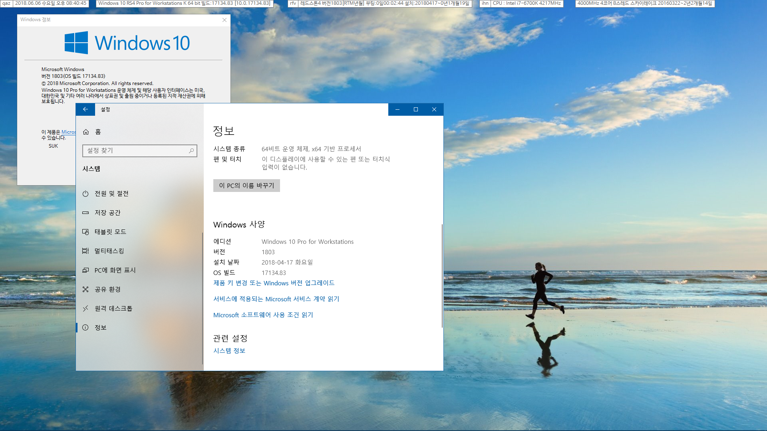Click the shared experiences icon beside 공유 환경

(85, 289)
